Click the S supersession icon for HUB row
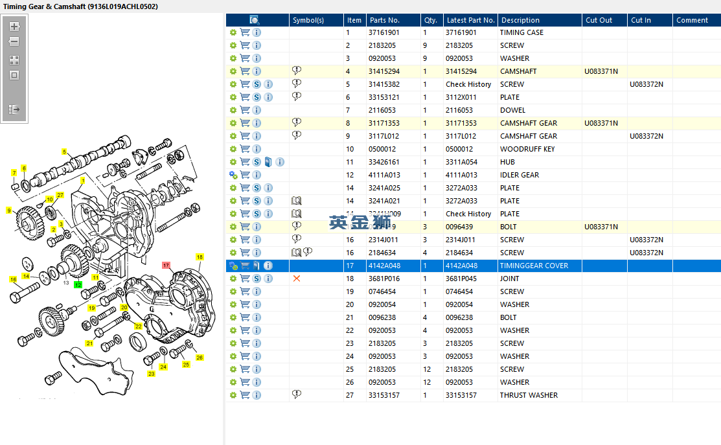Screen dimensions: 721x445 coord(257,162)
